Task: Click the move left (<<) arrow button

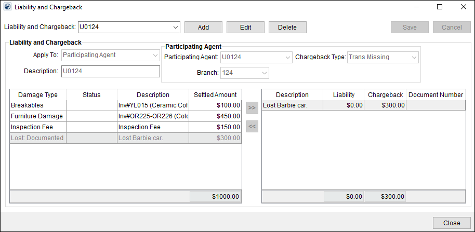Action: [x=252, y=126]
